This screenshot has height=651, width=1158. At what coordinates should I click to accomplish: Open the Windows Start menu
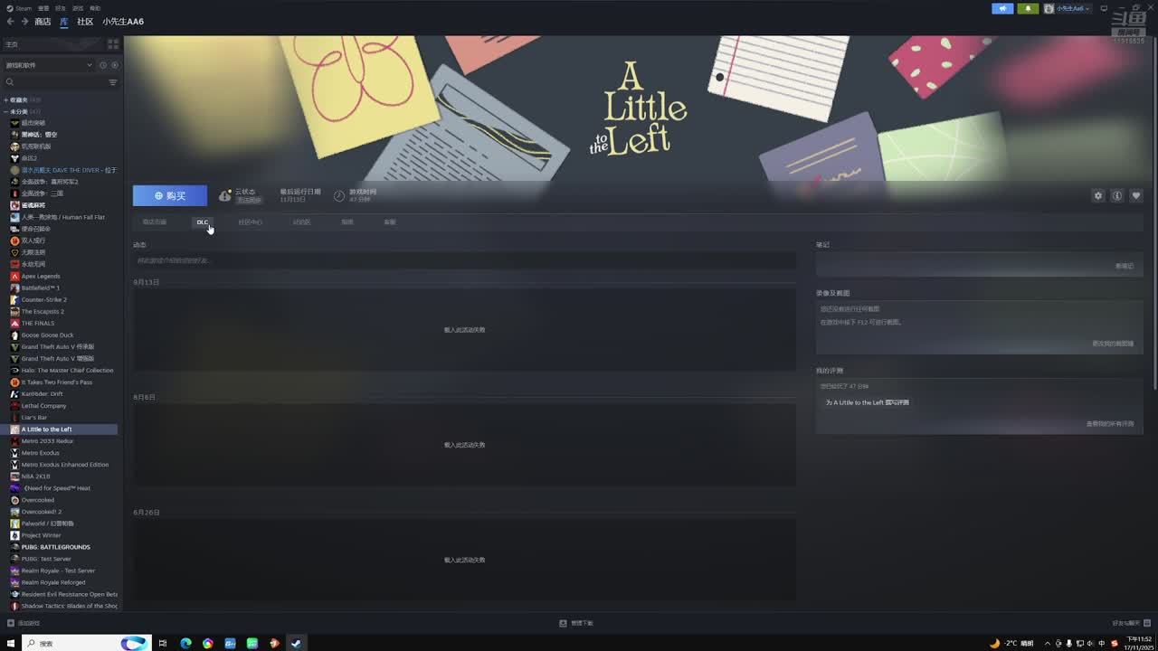[10, 643]
